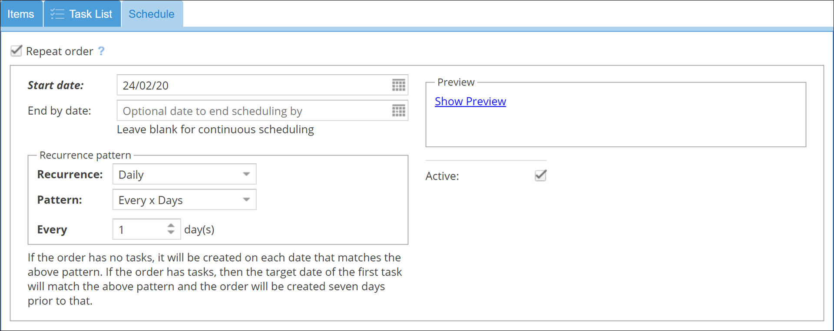Image resolution: width=834 pixels, height=331 pixels.
Task: Click the checklist icon on Task List tab
Action: [x=57, y=14]
